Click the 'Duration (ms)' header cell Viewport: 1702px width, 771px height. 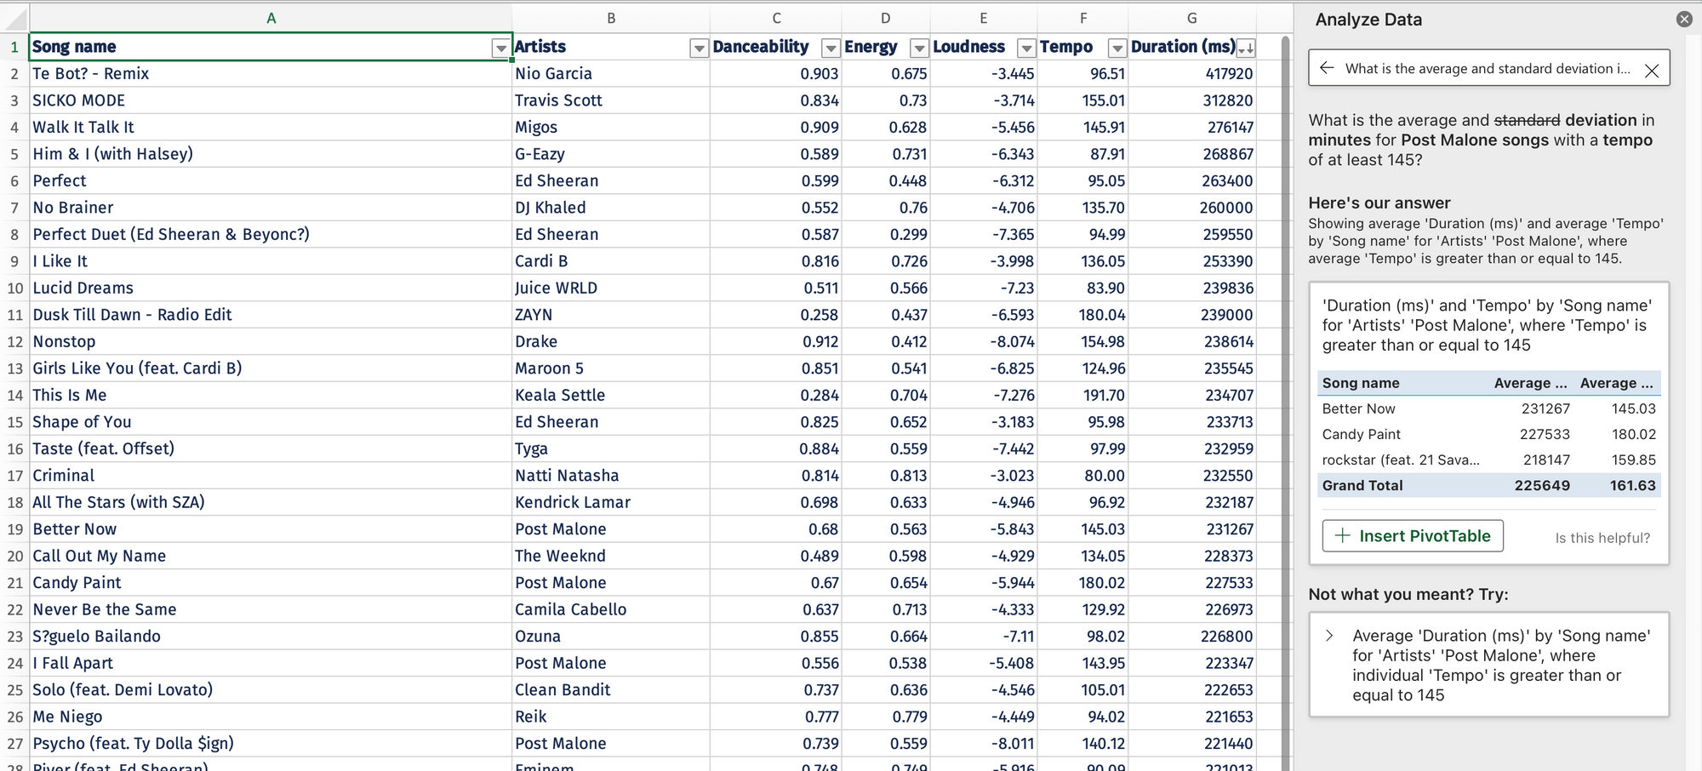tap(1192, 47)
